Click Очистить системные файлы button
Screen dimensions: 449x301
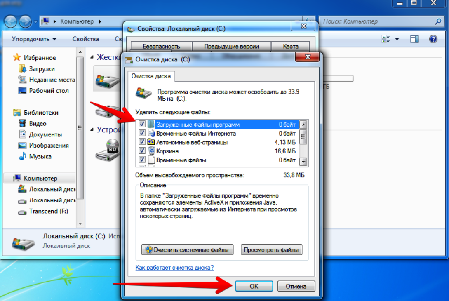(187, 250)
